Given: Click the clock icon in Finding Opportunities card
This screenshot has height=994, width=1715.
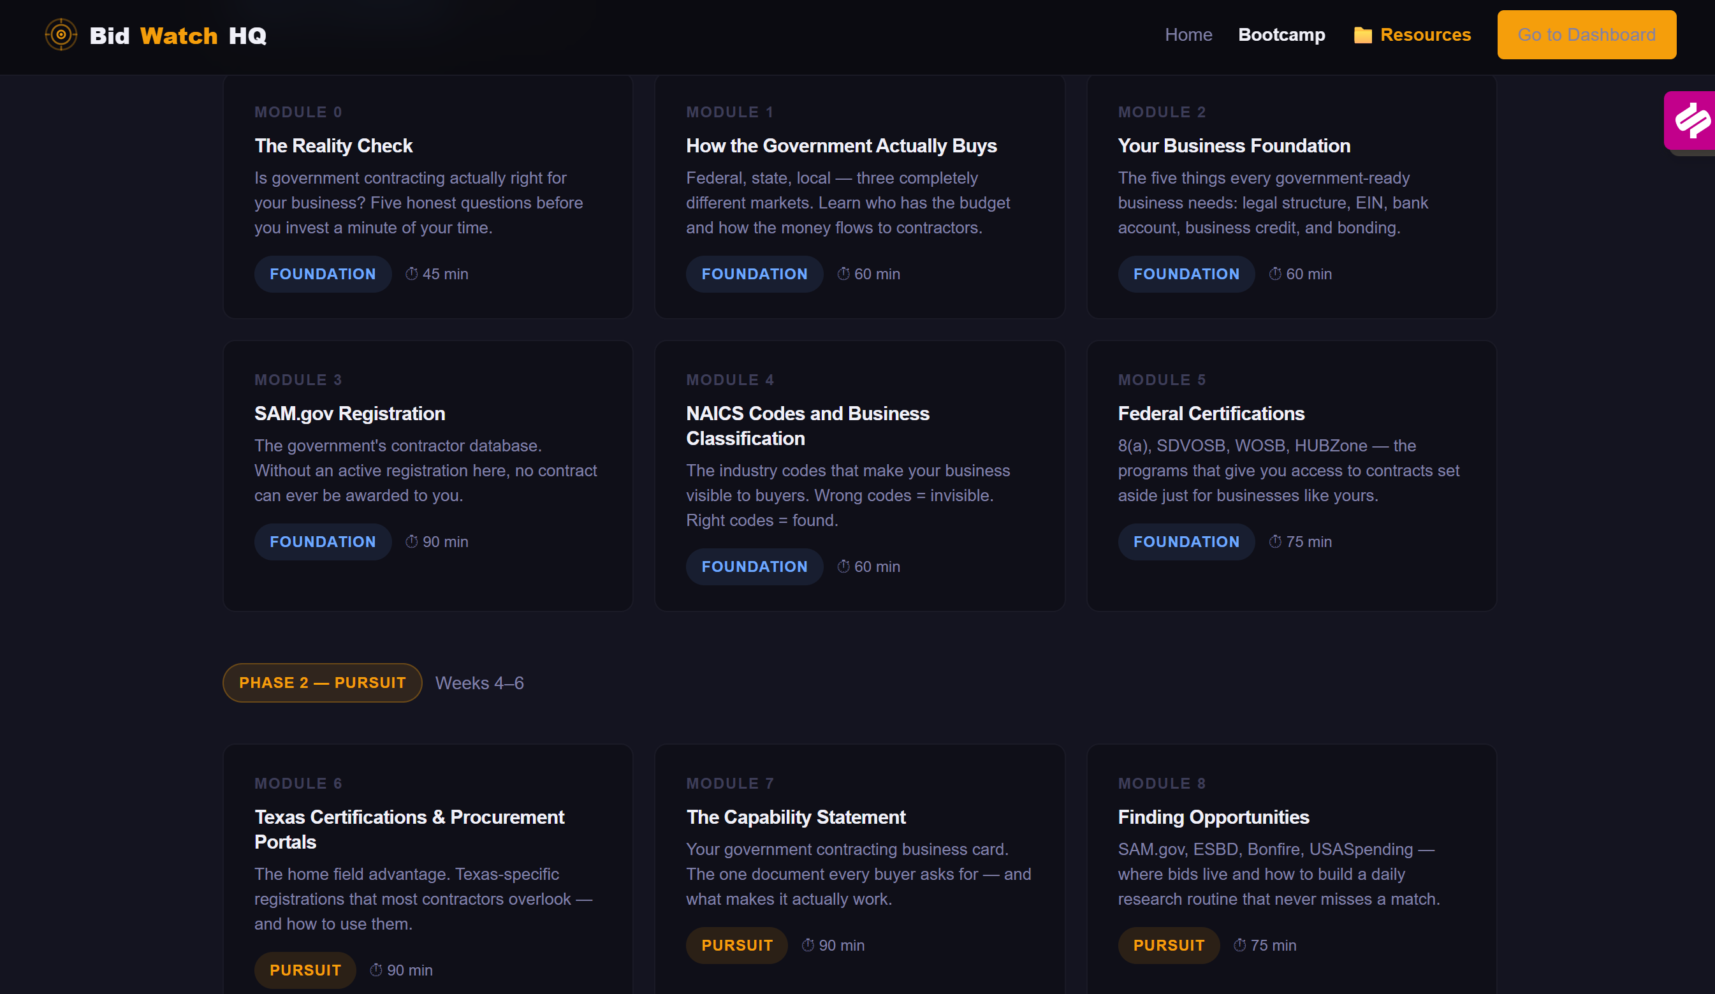Looking at the screenshot, I should tap(1240, 945).
